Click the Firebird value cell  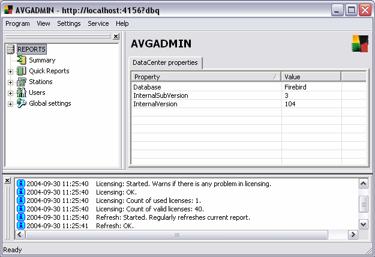click(311, 87)
